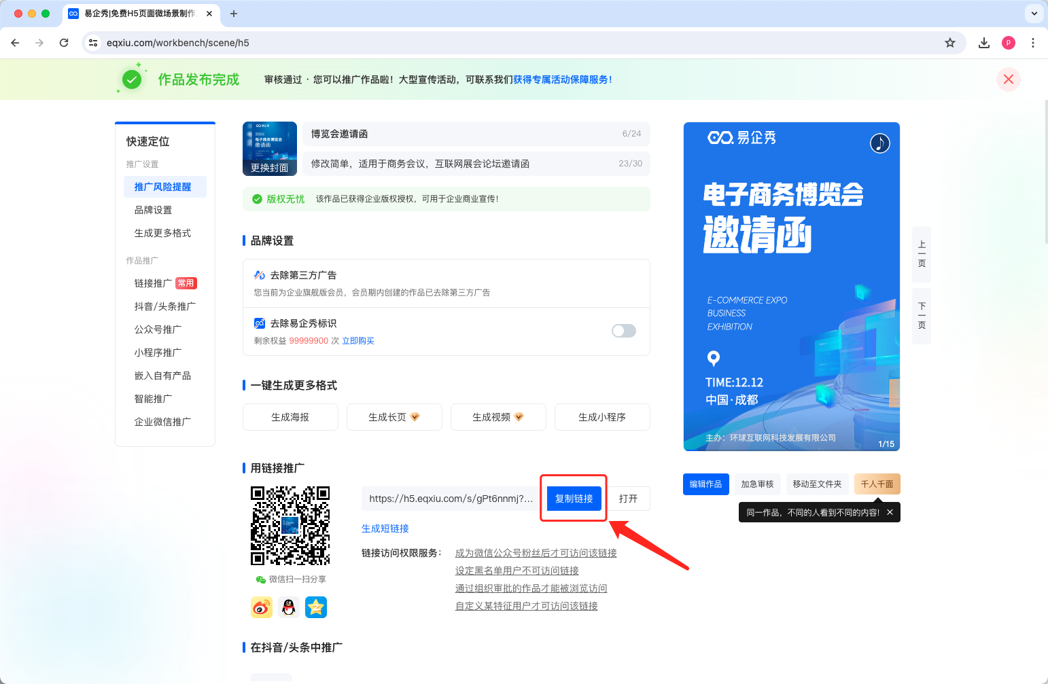Dismiss the 千人千面 tooltip
The height and width of the screenshot is (684, 1048).
click(x=890, y=512)
